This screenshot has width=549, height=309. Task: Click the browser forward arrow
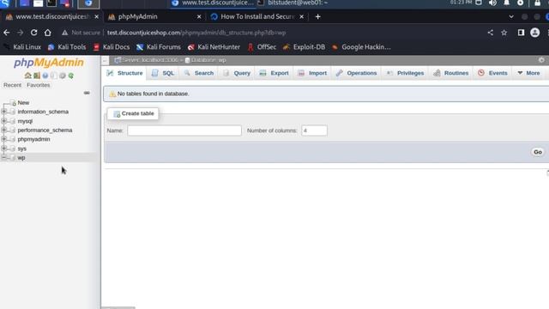[x=20, y=33]
